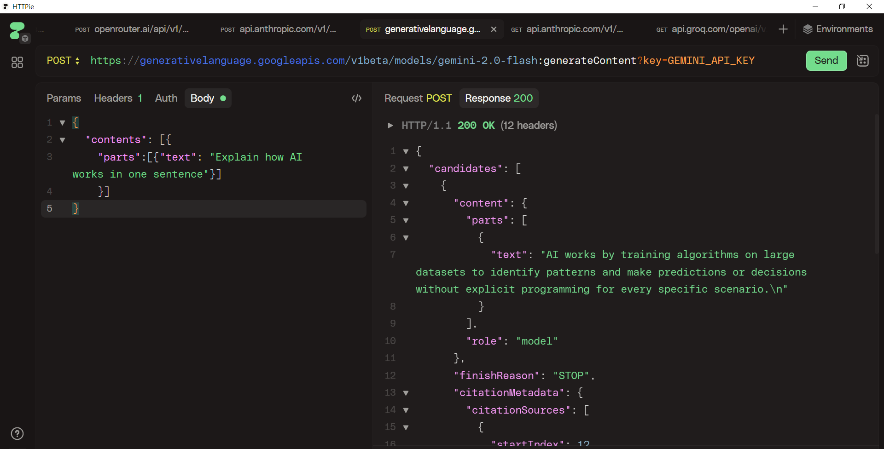Open the Params tab
This screenshot has height=449, width=884.
[64, 98]
